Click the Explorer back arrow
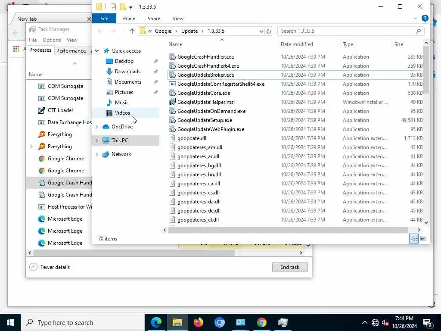The height and width of the screenshot is (331, 441). pyautogui.click(x=100, y=31)
